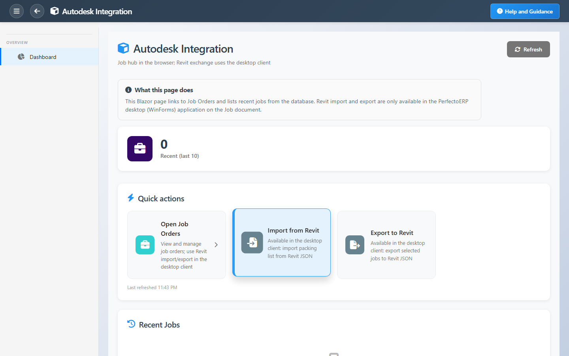This screenshot has width=569, height=356.
Task: Click the Refresh button
Action: click(x=528, y=49)
